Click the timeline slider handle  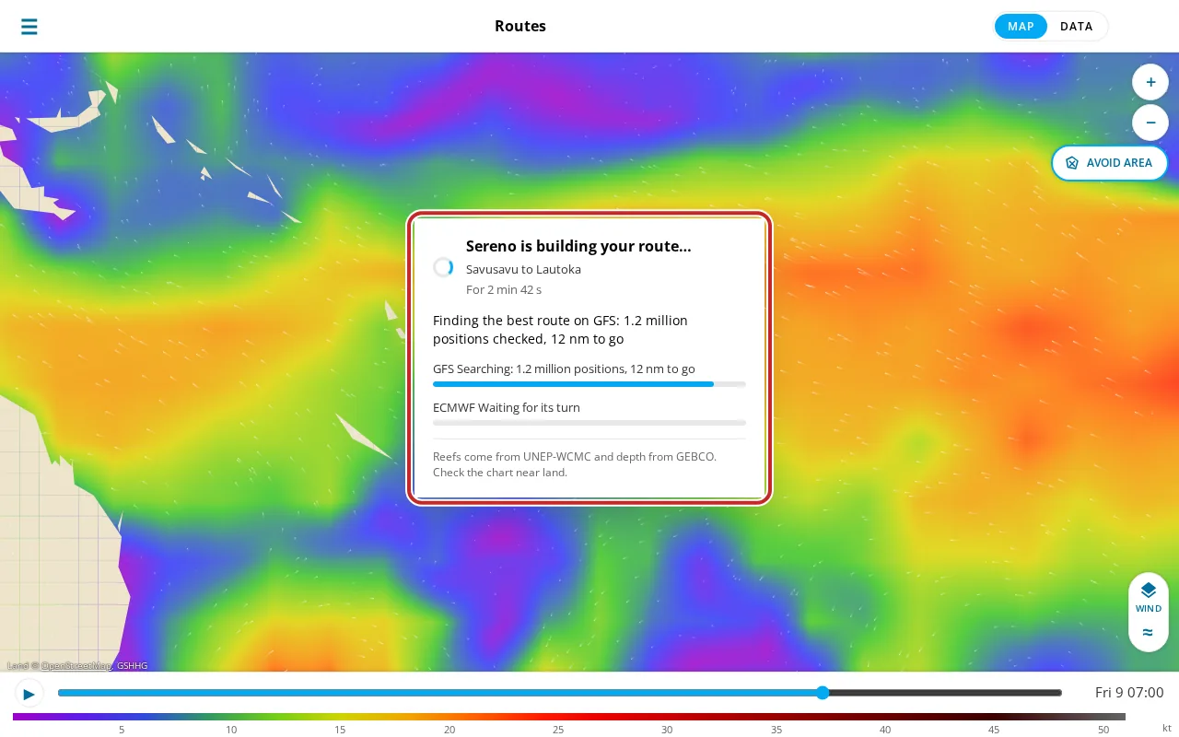tap(823, 693)
